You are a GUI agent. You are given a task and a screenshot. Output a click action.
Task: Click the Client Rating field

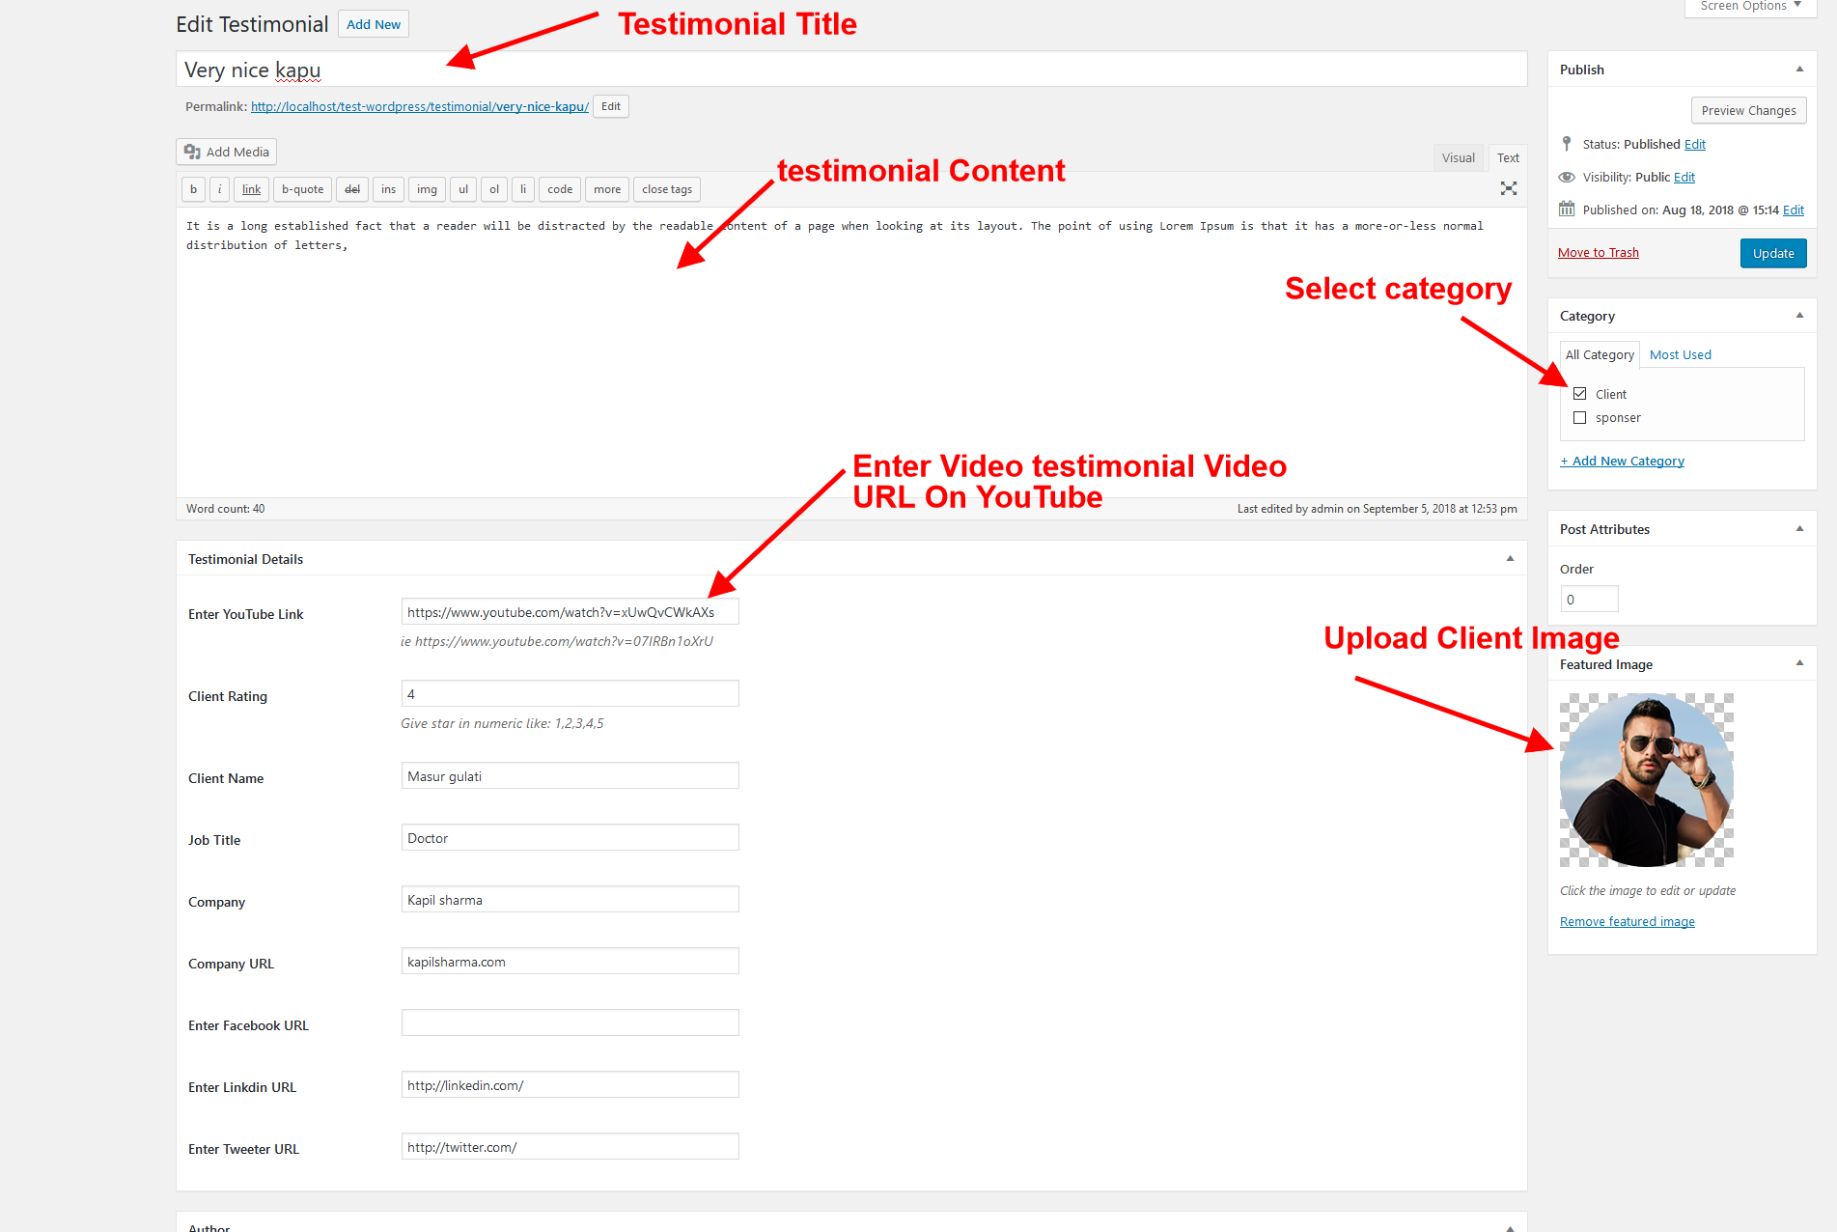570,694
